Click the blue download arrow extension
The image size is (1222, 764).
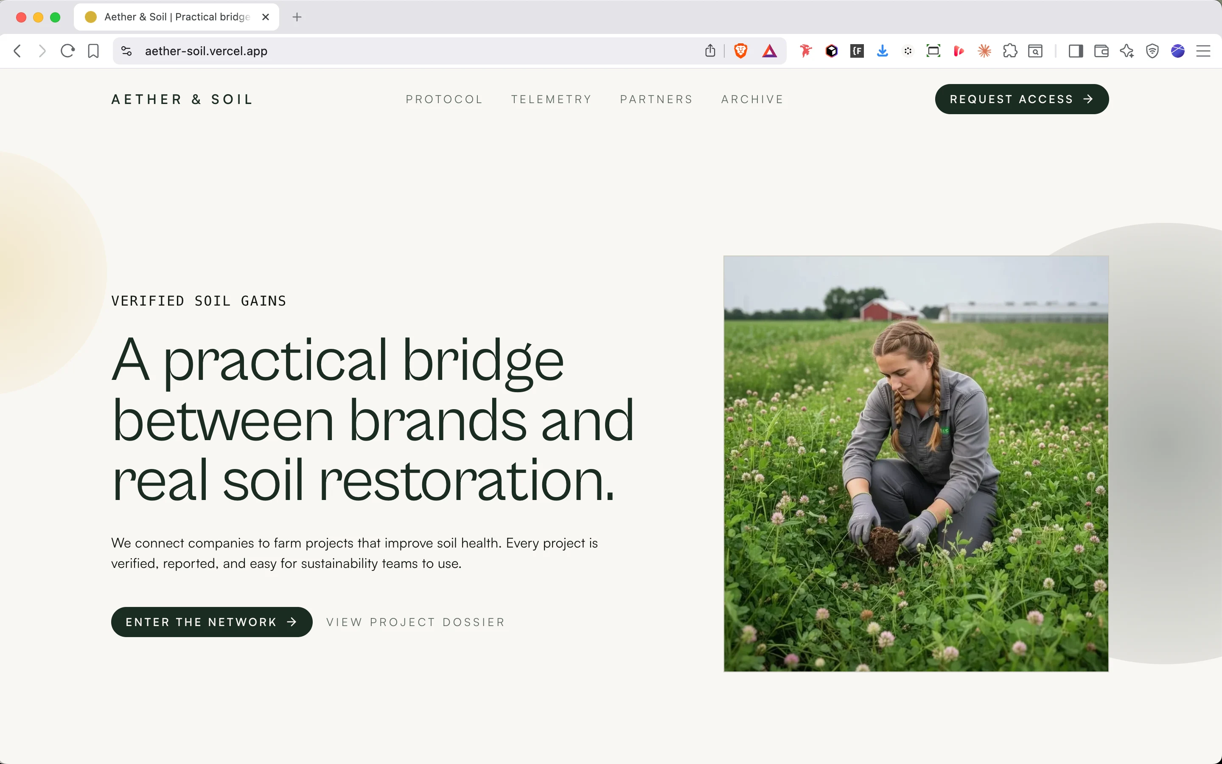[882, 51]
